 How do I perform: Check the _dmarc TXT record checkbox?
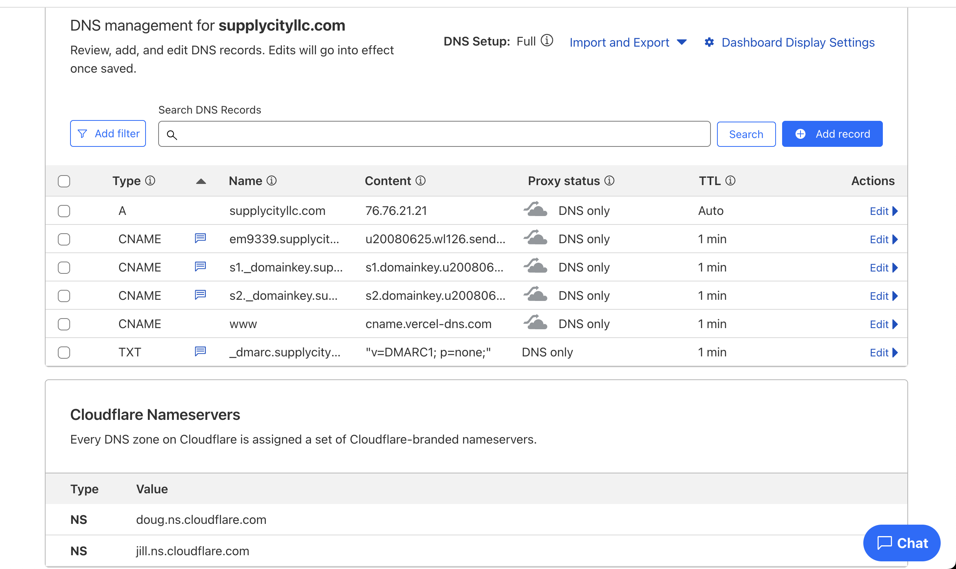point(64,352)
